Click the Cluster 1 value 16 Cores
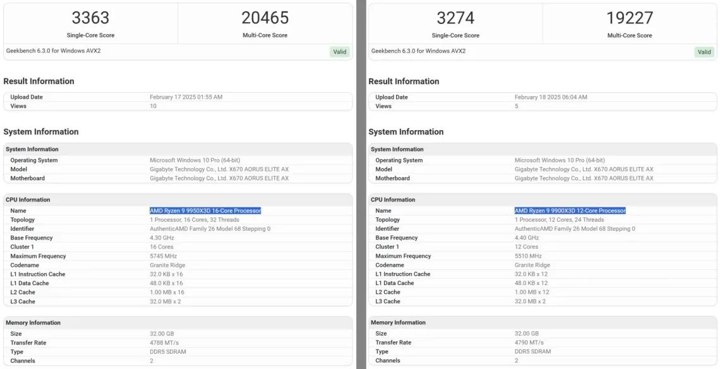720x369 pixels. click(x=161, y=247)
